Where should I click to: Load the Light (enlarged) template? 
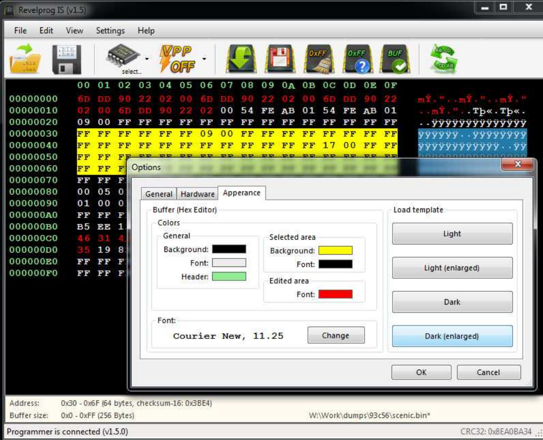[452, 268]
